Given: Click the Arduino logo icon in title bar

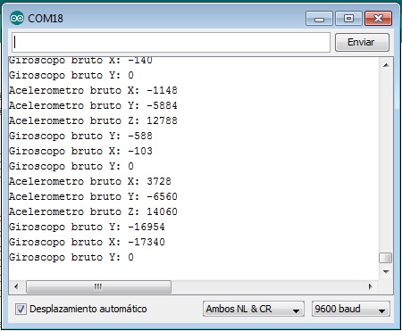Looking at the screenshot, I should (x=17, y=19).
